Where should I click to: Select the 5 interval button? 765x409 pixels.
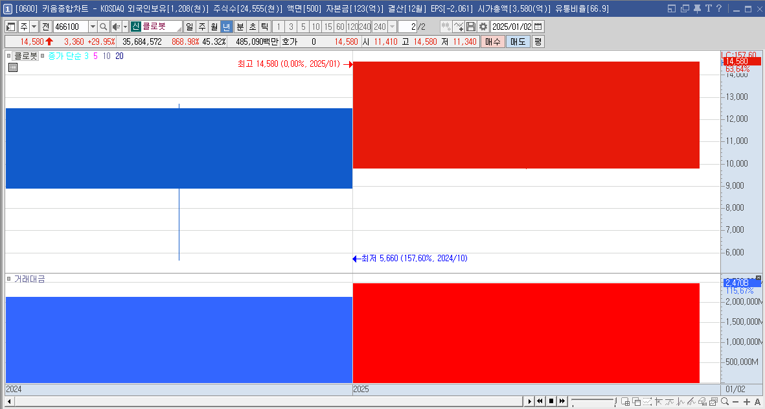(303, 27)
